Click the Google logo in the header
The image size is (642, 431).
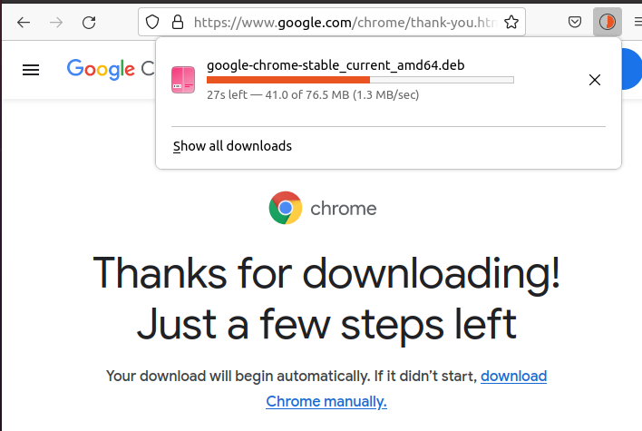tap(101, 69)
